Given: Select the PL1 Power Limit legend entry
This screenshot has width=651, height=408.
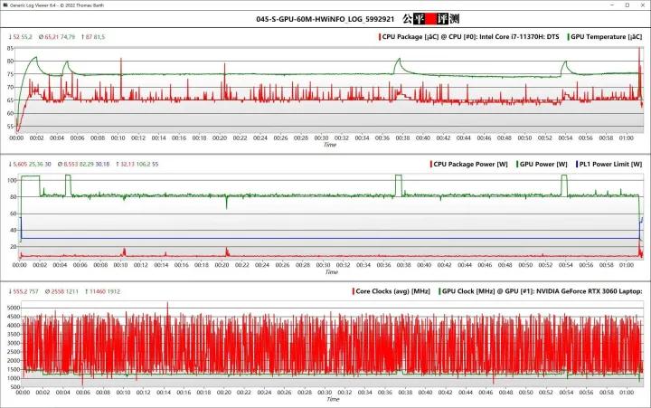Looking at the screenshot, I should click(611, 164).
